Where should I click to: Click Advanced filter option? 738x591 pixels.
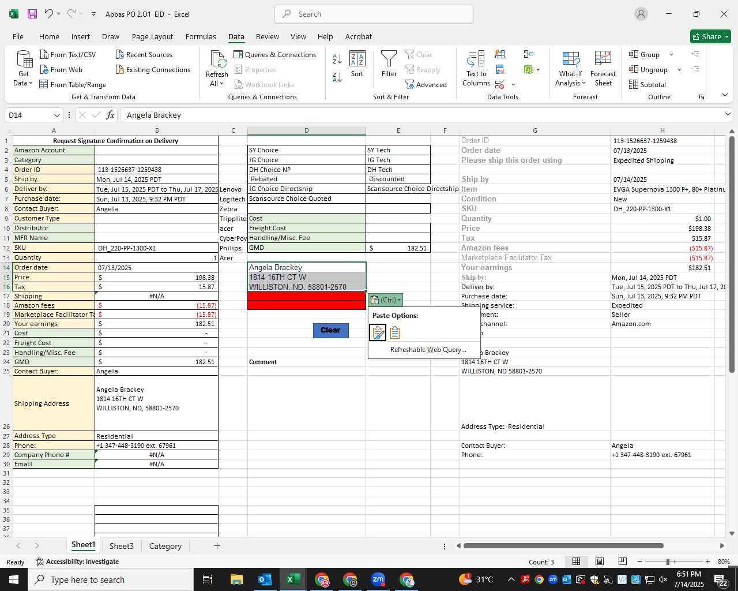(x=426, y=84)
